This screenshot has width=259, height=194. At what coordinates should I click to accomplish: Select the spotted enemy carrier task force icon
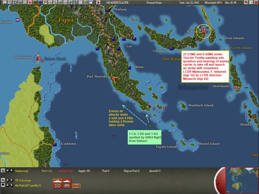pyautogui.click(x=150, y=126)
